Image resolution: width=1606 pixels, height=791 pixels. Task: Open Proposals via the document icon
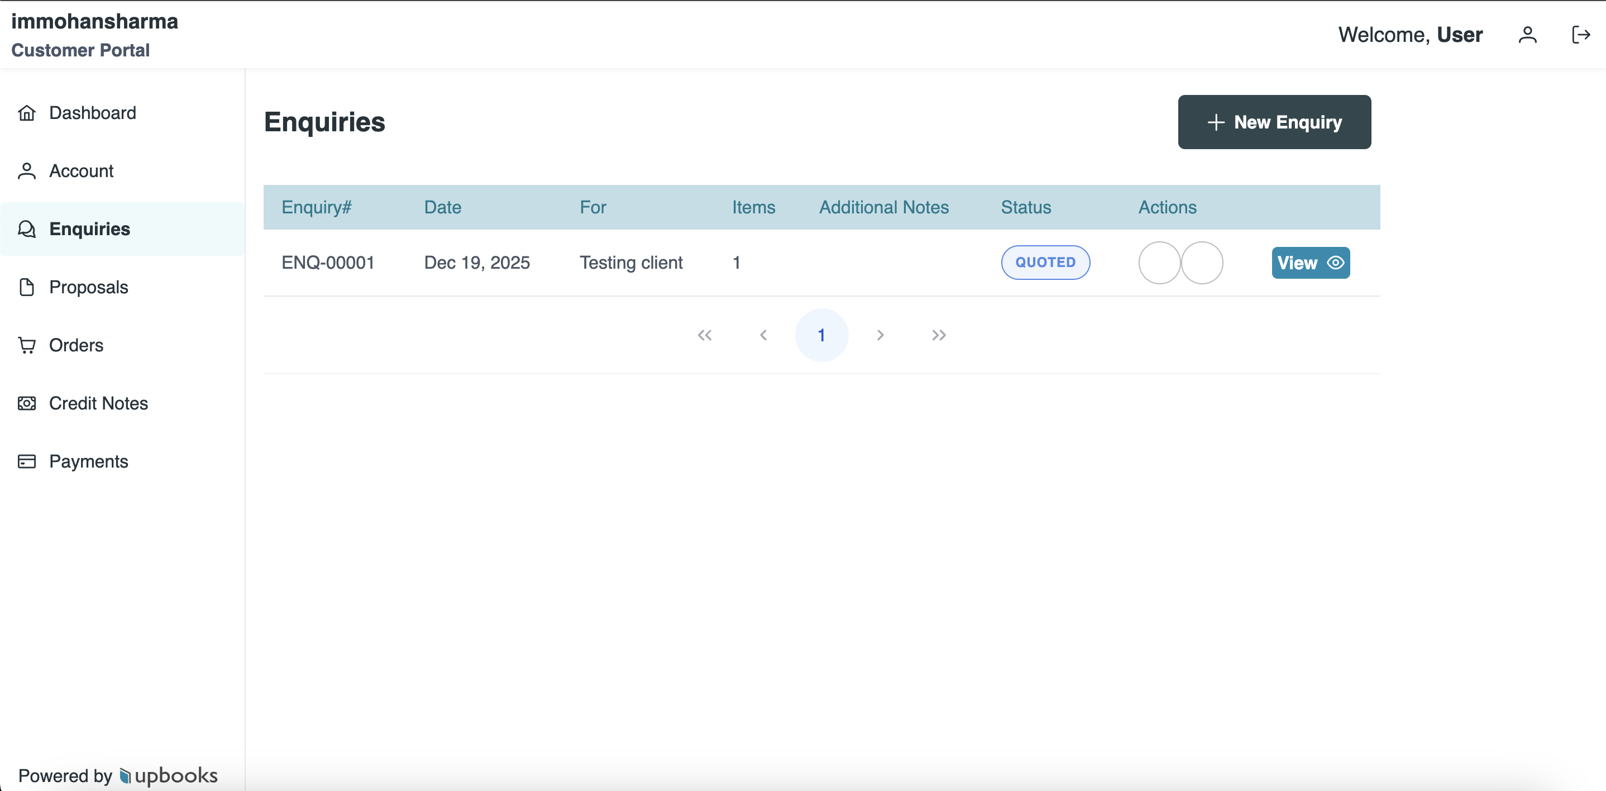click(x=26, y=287)
